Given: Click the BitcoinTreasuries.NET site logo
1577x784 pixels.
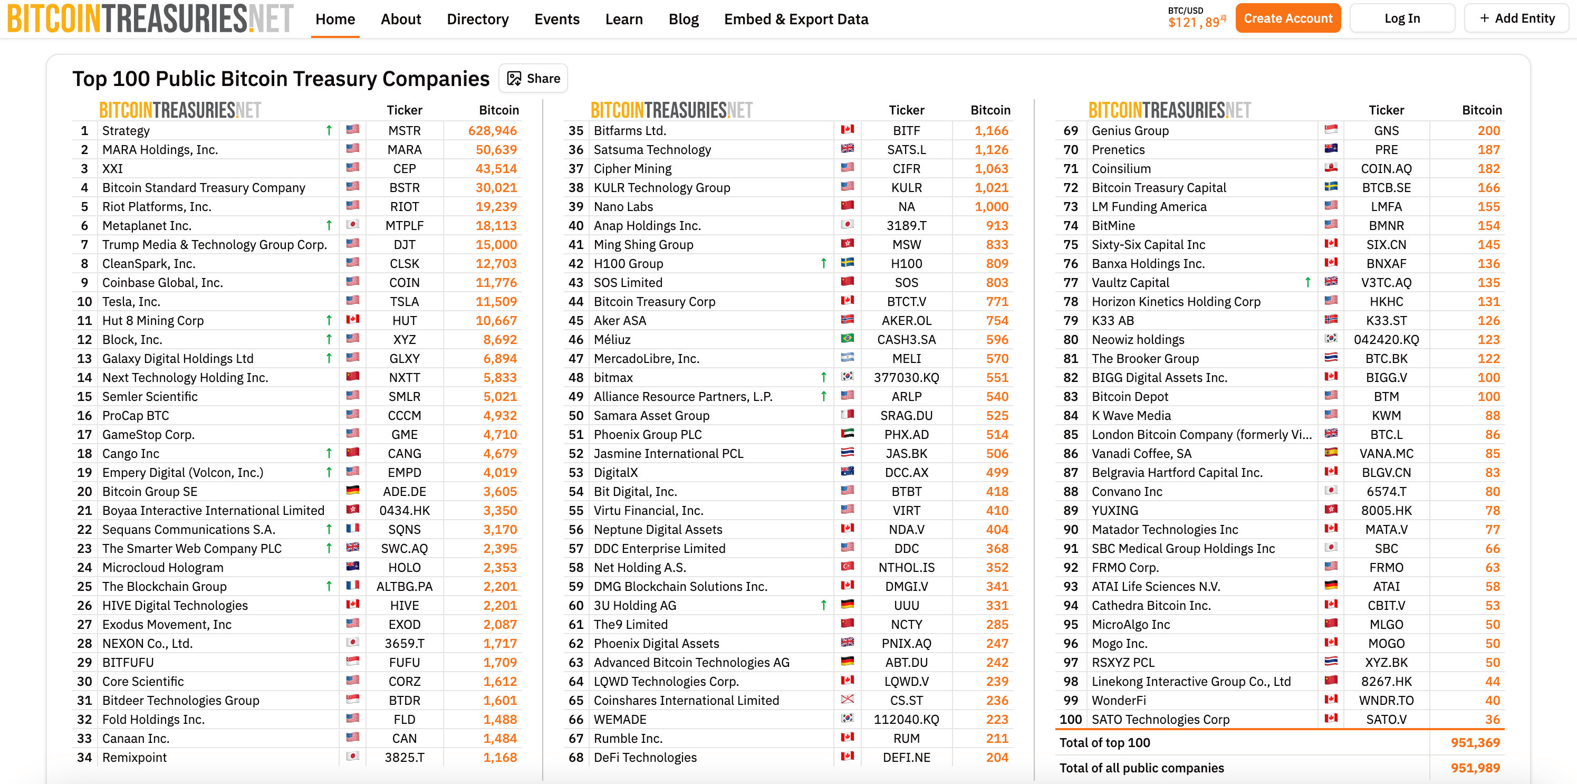Looking at the screenshot, I should [x=150, y=18].
